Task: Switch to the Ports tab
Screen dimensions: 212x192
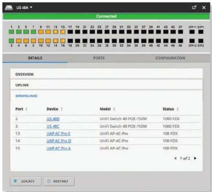Action: 99,58
